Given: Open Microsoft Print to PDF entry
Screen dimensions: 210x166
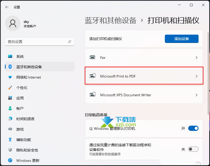Looking at the screenshot, I should [144, 76].
